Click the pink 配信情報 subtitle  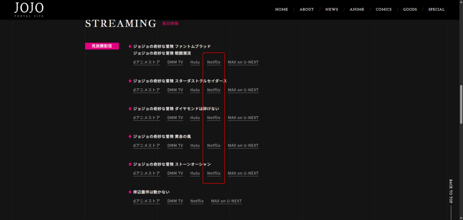click(170, 24)
